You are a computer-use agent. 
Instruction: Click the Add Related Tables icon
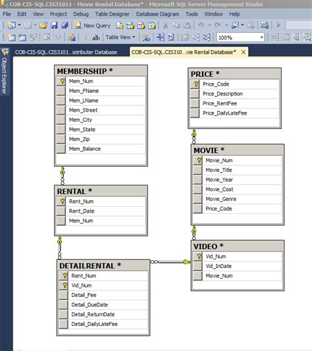coord(33,38)
